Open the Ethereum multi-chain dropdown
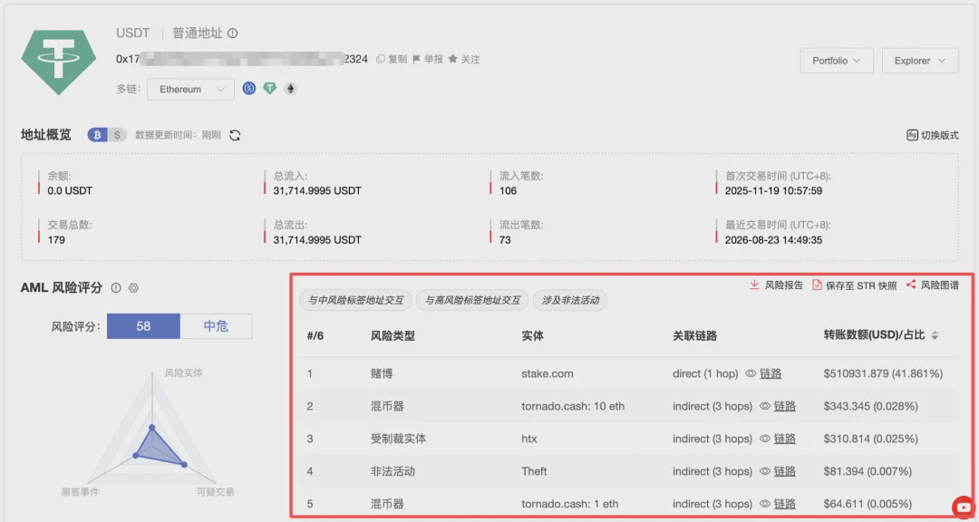The height and width of the screenshot is (522, 979). [191, 90]
